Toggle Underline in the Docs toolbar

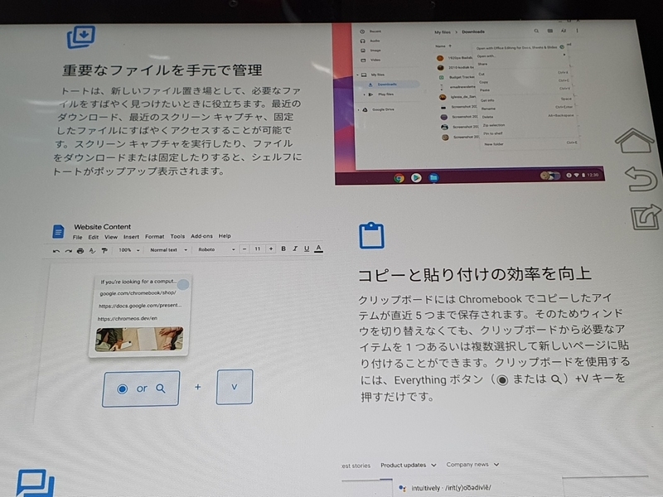click(x=307, y=248)
